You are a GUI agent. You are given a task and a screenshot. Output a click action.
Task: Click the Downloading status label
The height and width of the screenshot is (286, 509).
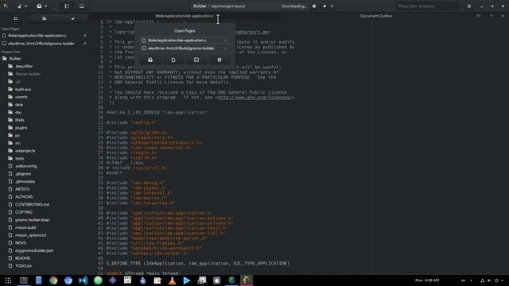[293, 6]
